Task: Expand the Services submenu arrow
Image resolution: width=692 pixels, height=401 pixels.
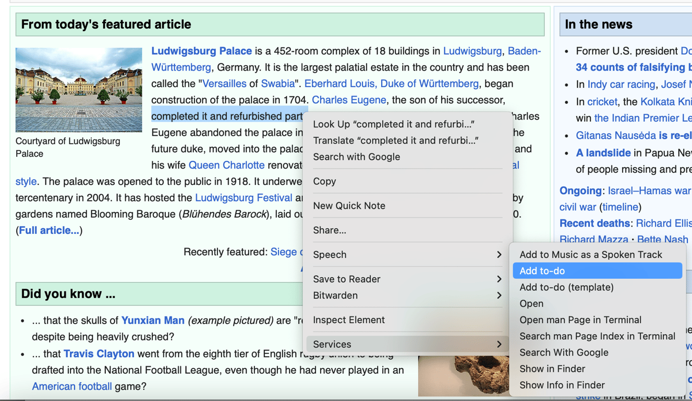Action: (x=499, y=345)
